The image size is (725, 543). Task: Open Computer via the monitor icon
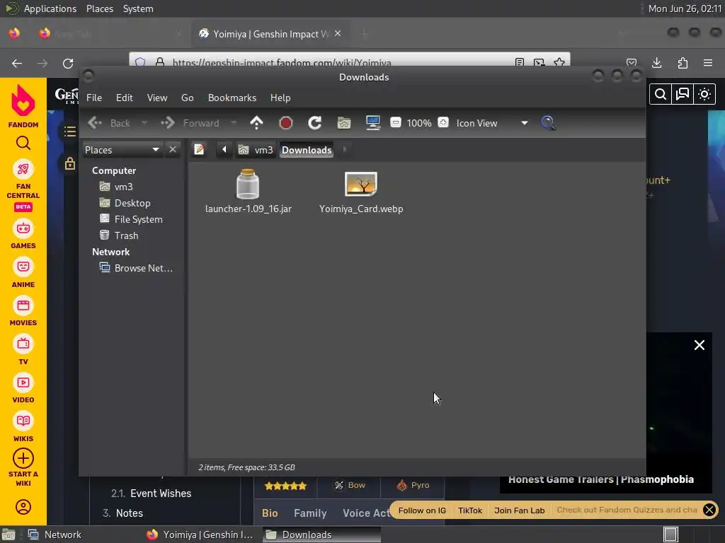[373, 123]
